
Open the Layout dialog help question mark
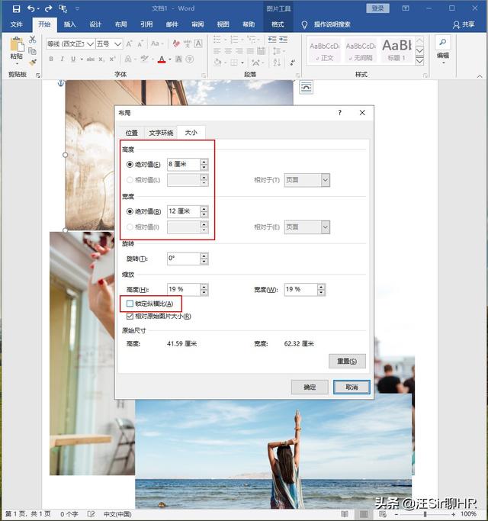coord(339,113)
